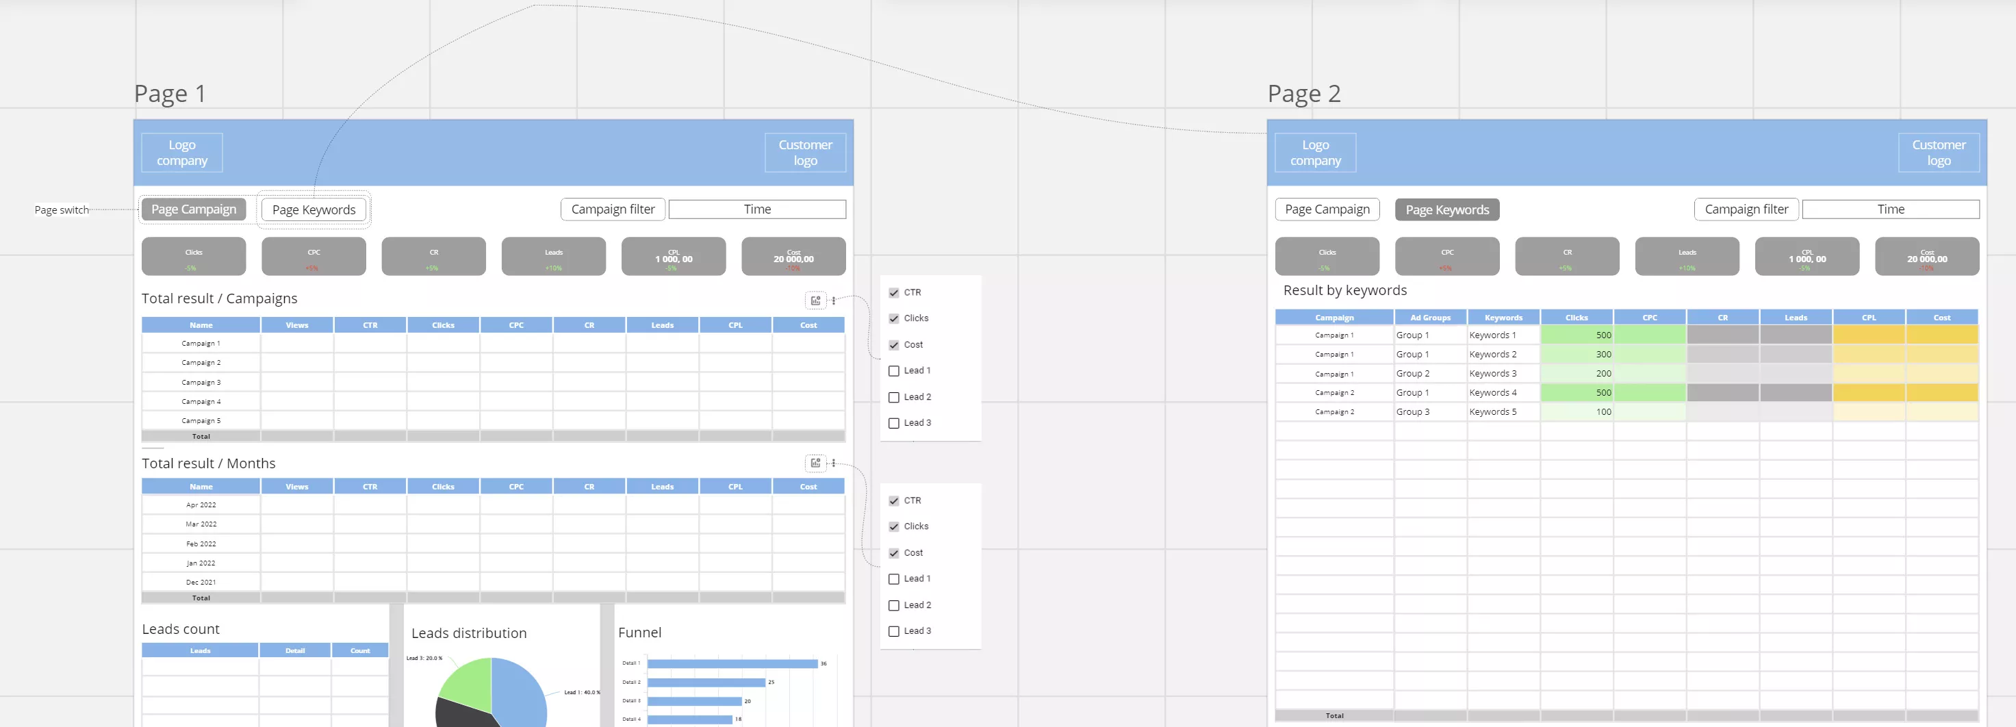The image size is (2016, 727).
Task: Select the Campaign 3 row name
Action: tap(201, 383)
